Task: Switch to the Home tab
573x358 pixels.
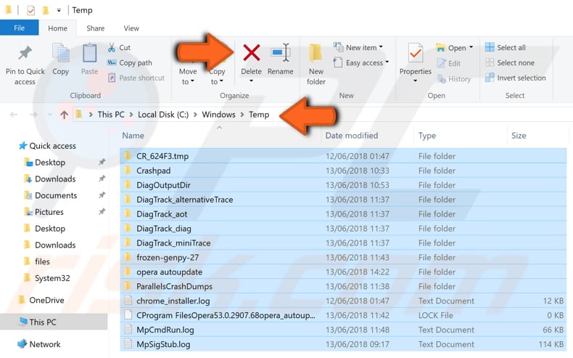Action: click(x=58, y=28)
